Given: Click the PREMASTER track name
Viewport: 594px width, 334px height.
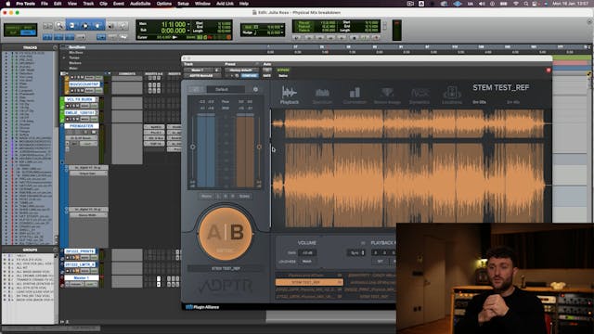Looking at the screenshot, I should [x=82, y=126].
